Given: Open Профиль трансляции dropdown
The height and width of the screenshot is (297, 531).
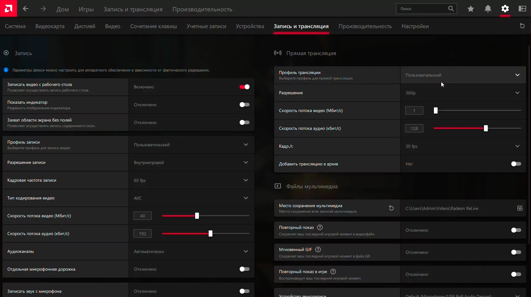Looking at the screenshot, I should pyautogui.click(x=463, y=75).
